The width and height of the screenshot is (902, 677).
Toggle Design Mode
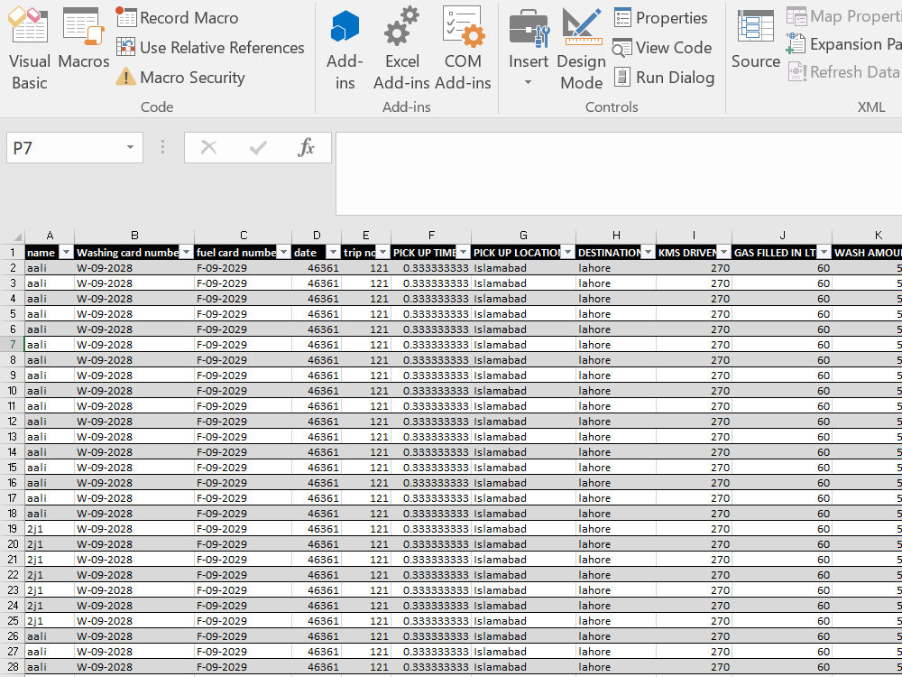click(x=581, y=49)
